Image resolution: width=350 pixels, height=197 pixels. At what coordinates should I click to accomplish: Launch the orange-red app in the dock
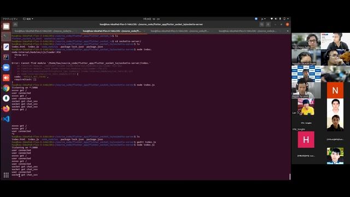(6, 78)
